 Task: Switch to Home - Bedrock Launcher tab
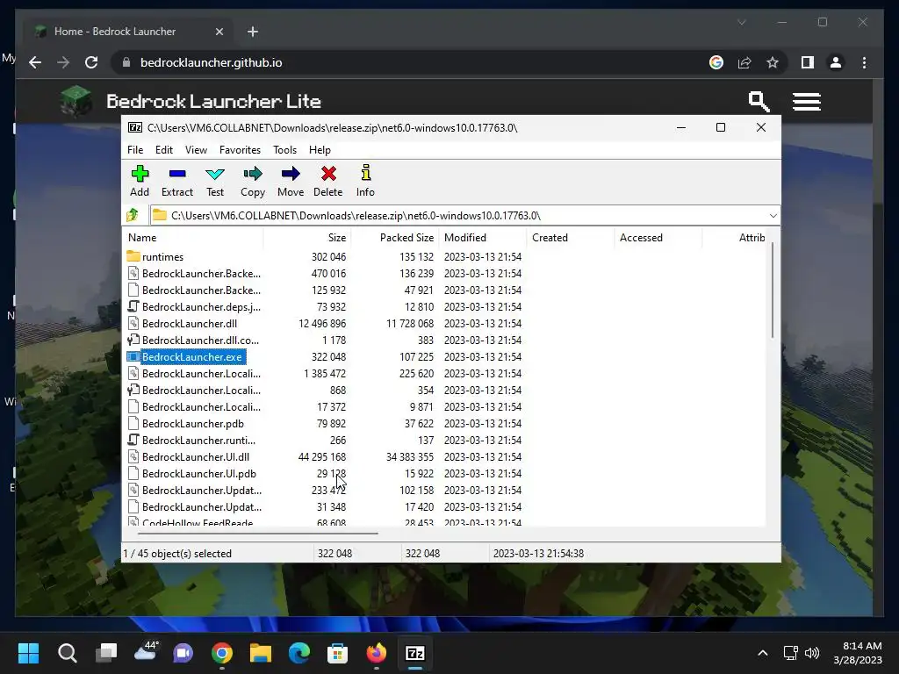[x=127, y=32]
